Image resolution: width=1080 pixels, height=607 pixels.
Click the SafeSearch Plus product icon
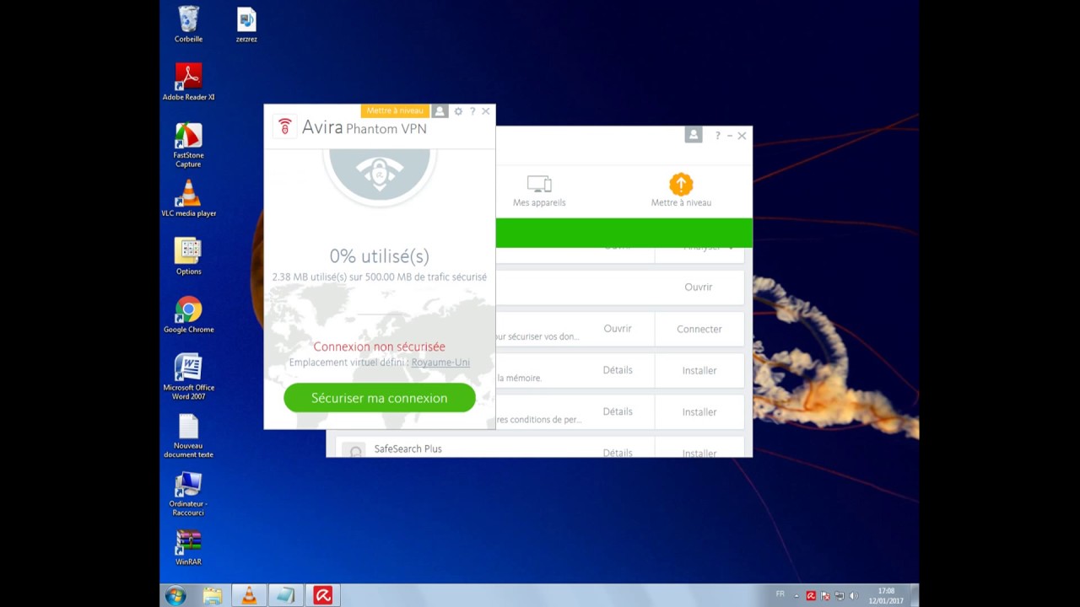pyautogui.click(x=355, y=450)
